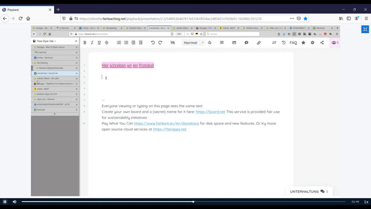The image size is (371, 209).
Task: Click the undo arrow in the pad toolbar
Action: [x=153, y=43]
